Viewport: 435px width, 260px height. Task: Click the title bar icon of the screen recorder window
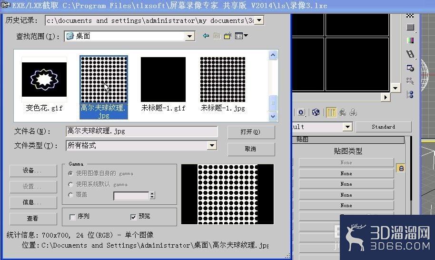6,5
